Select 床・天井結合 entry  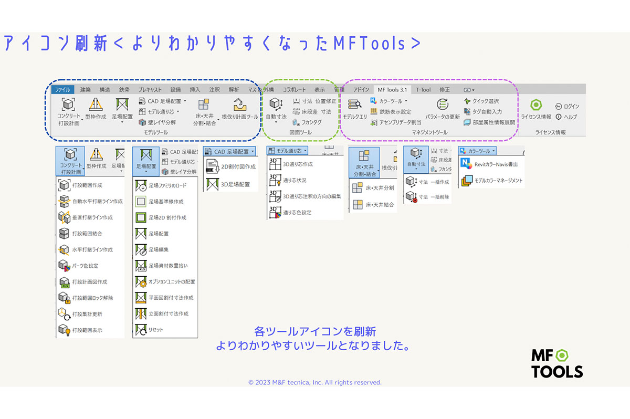[373, 204]
